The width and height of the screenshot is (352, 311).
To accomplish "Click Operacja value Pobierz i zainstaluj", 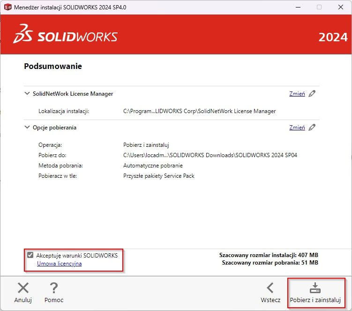I will [146, 145].
